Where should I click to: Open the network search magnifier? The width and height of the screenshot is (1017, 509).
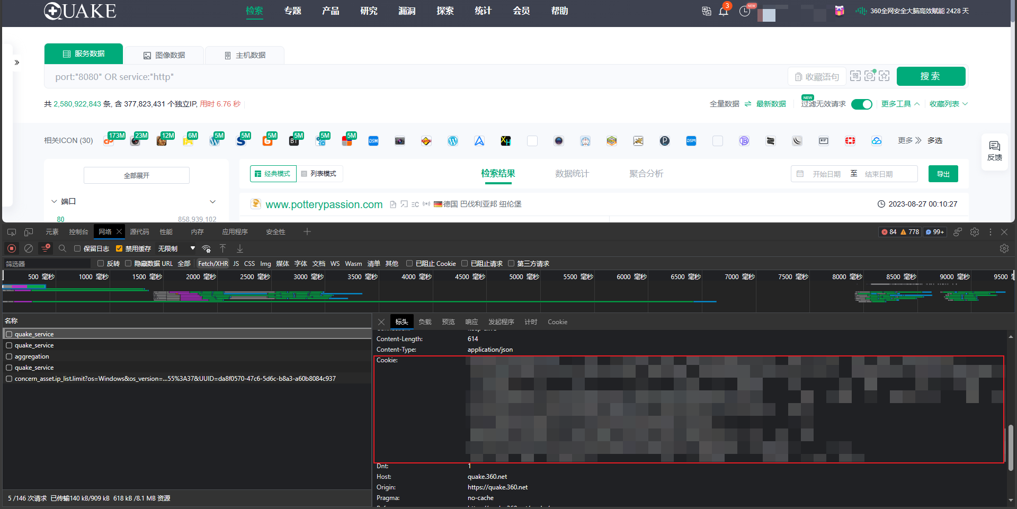click(x=63, y=248)
